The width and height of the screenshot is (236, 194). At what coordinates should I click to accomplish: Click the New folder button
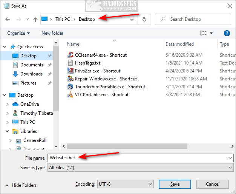tap(52, 33)
